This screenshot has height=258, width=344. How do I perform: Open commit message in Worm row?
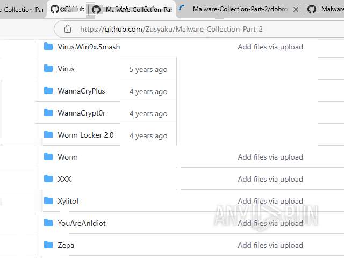tap(270, 157)
